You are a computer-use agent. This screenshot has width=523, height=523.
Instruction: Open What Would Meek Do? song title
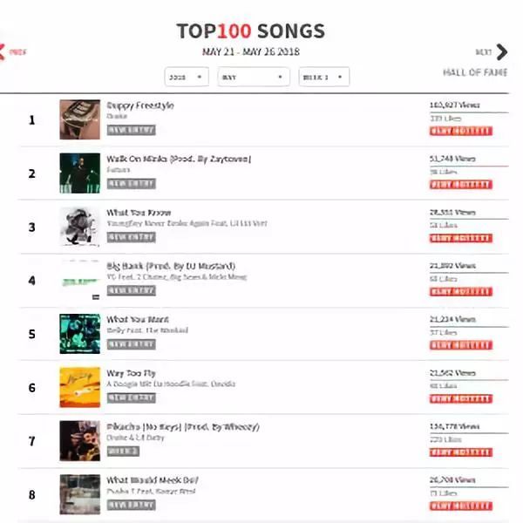tap(153, 480)
